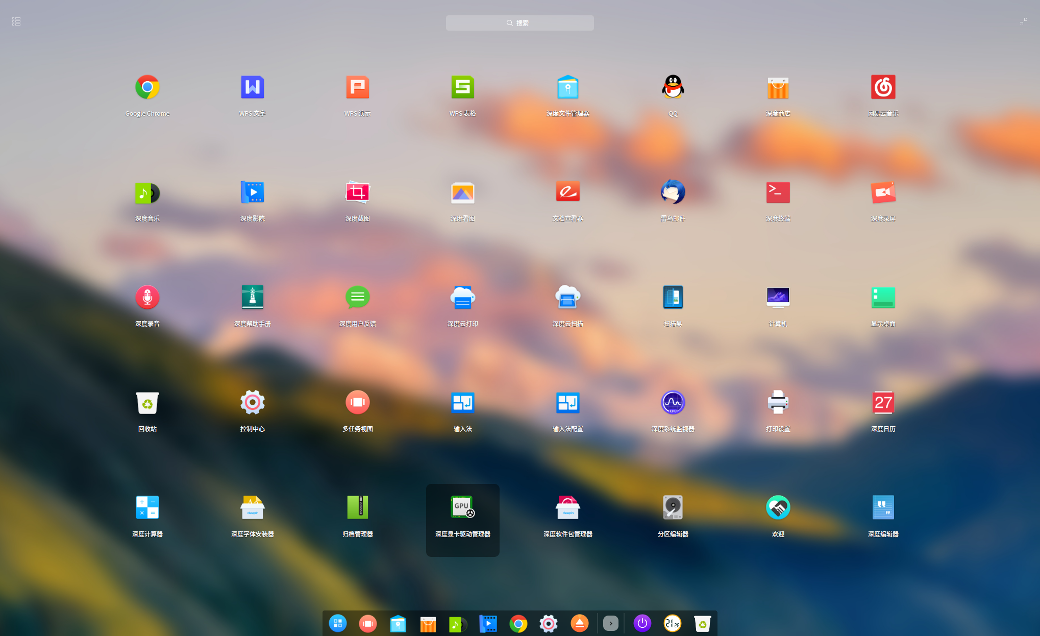Click the purple power button in dock
The height and width of the screenshot is (636, 1040).
pos(642,623)
